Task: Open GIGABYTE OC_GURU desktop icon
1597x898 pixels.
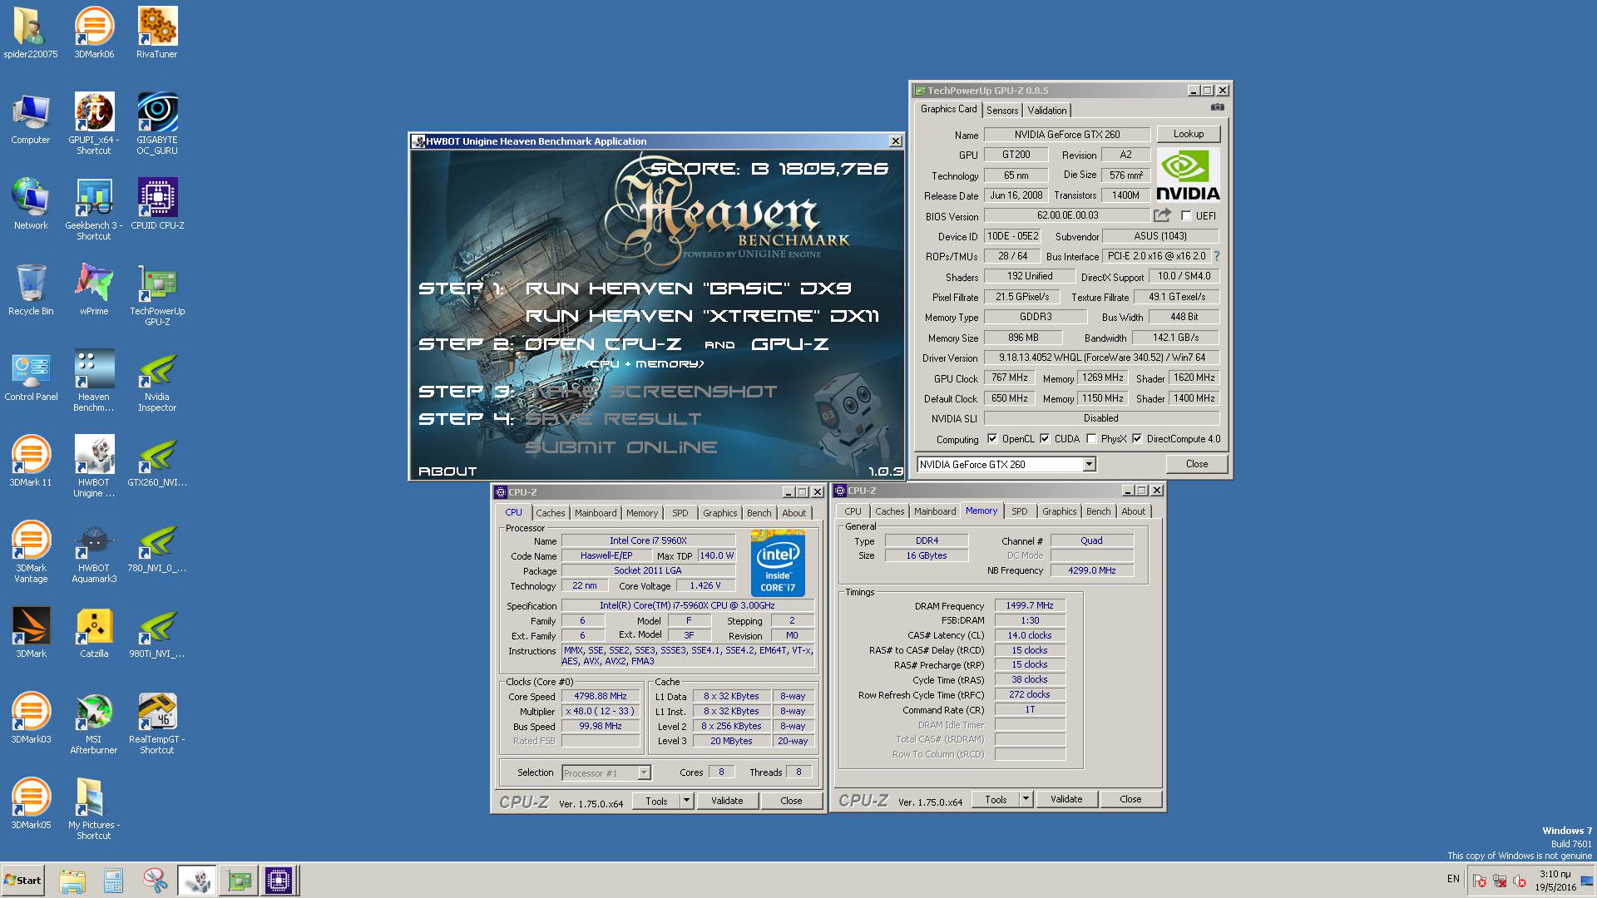Action: click(157, 124)
